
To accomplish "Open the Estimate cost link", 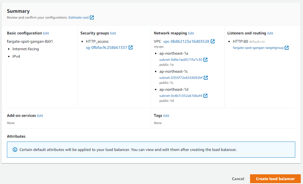I will point(79,17).
